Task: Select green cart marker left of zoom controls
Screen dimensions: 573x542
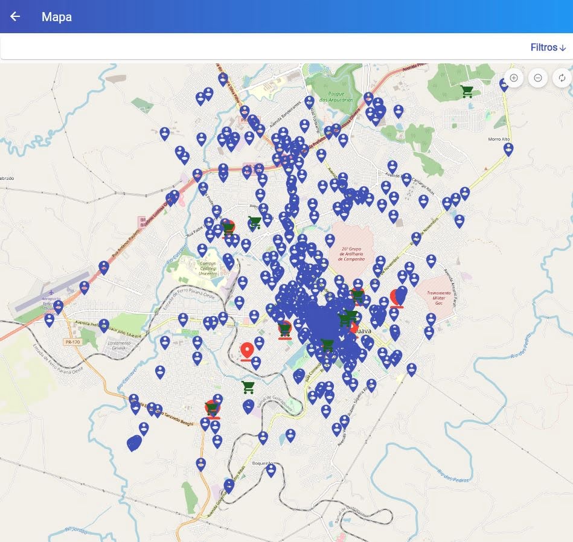Action: 467,92
